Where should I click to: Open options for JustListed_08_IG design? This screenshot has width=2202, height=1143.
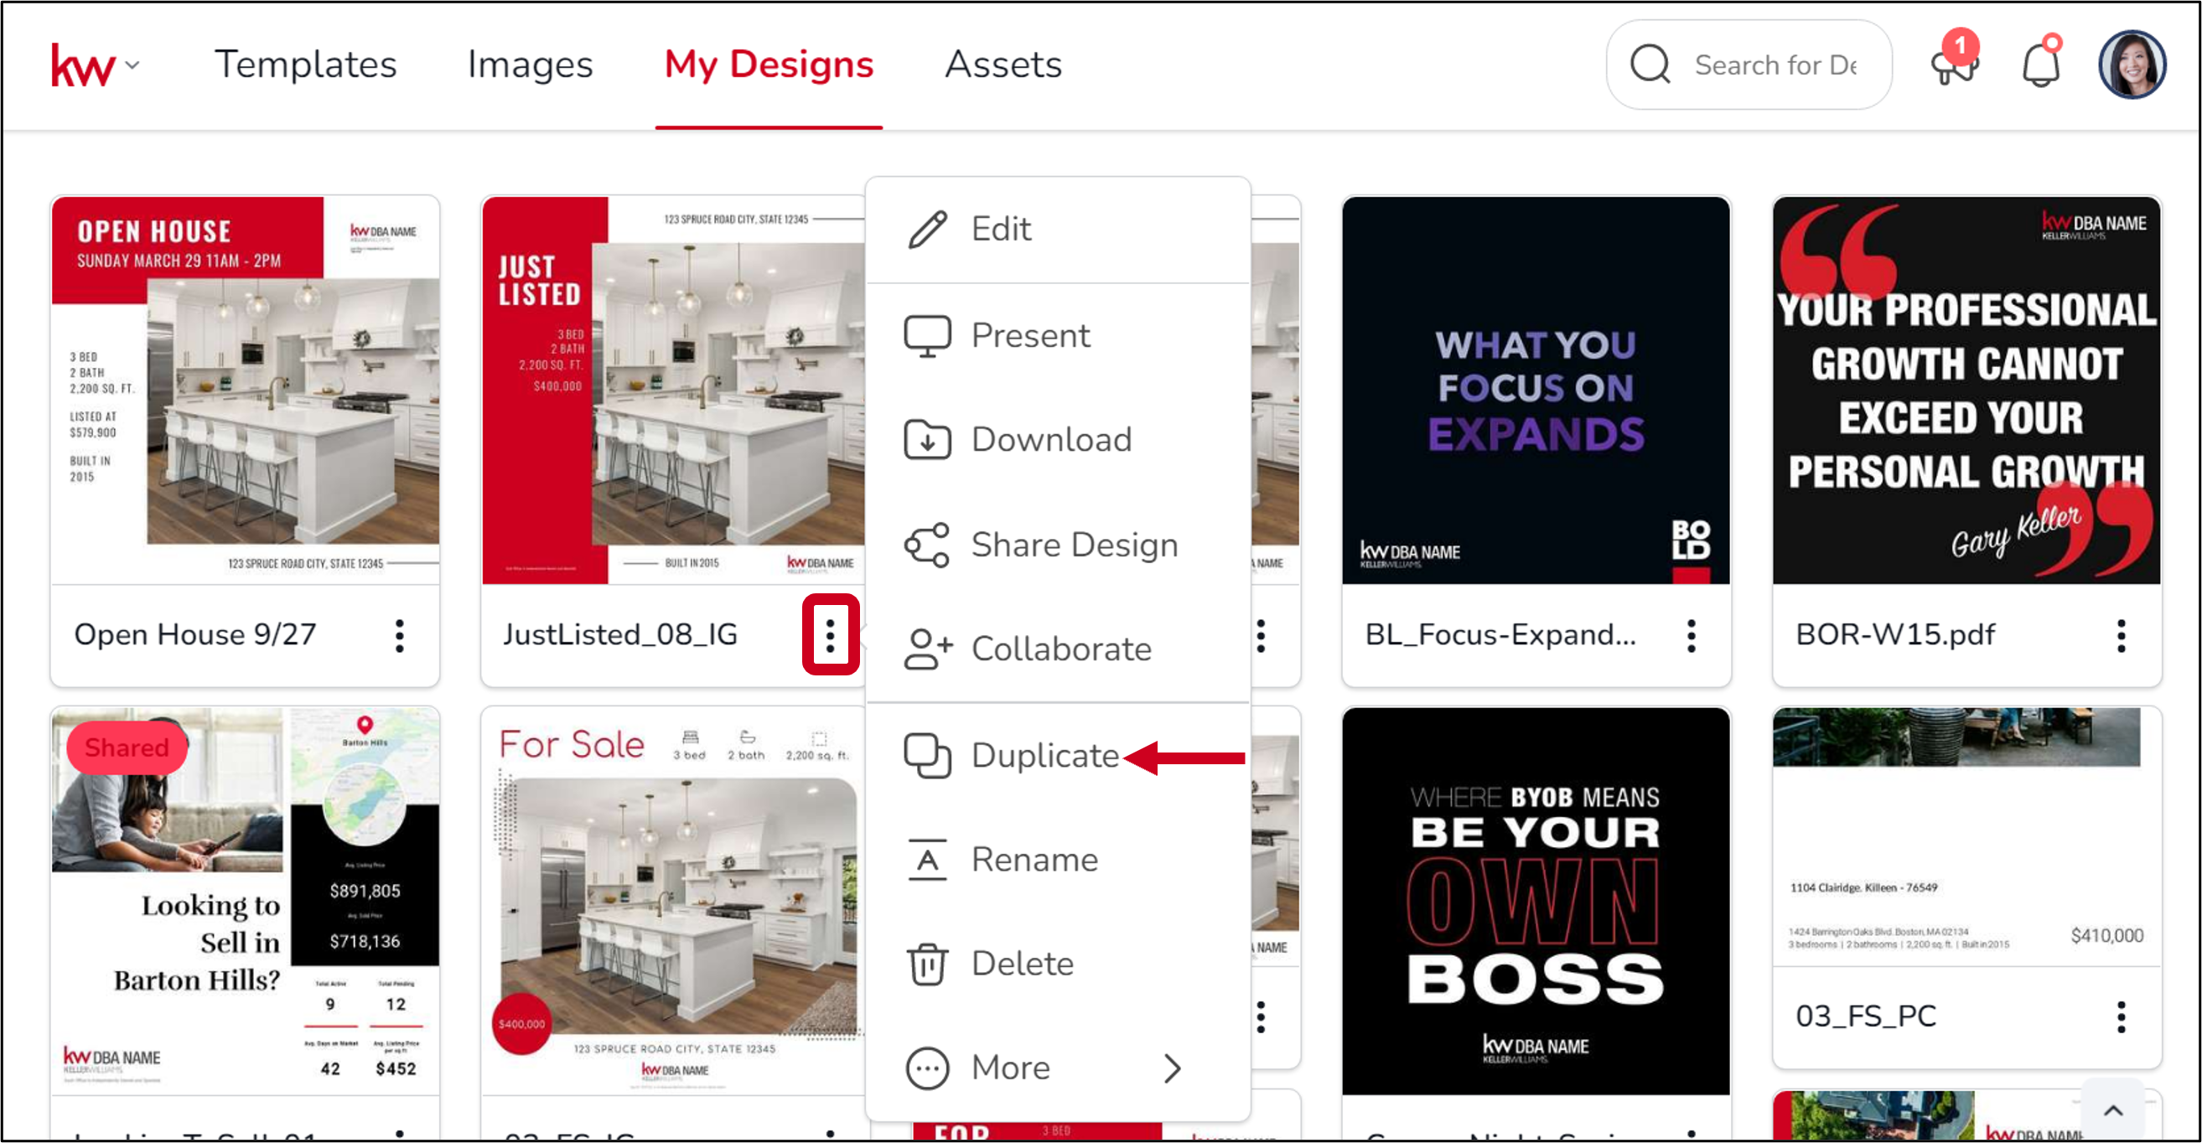click(x=830, y=635)
